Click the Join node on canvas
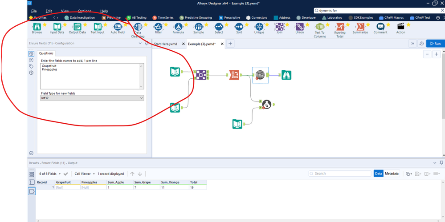The image size is (445, 222). (201, 75)
